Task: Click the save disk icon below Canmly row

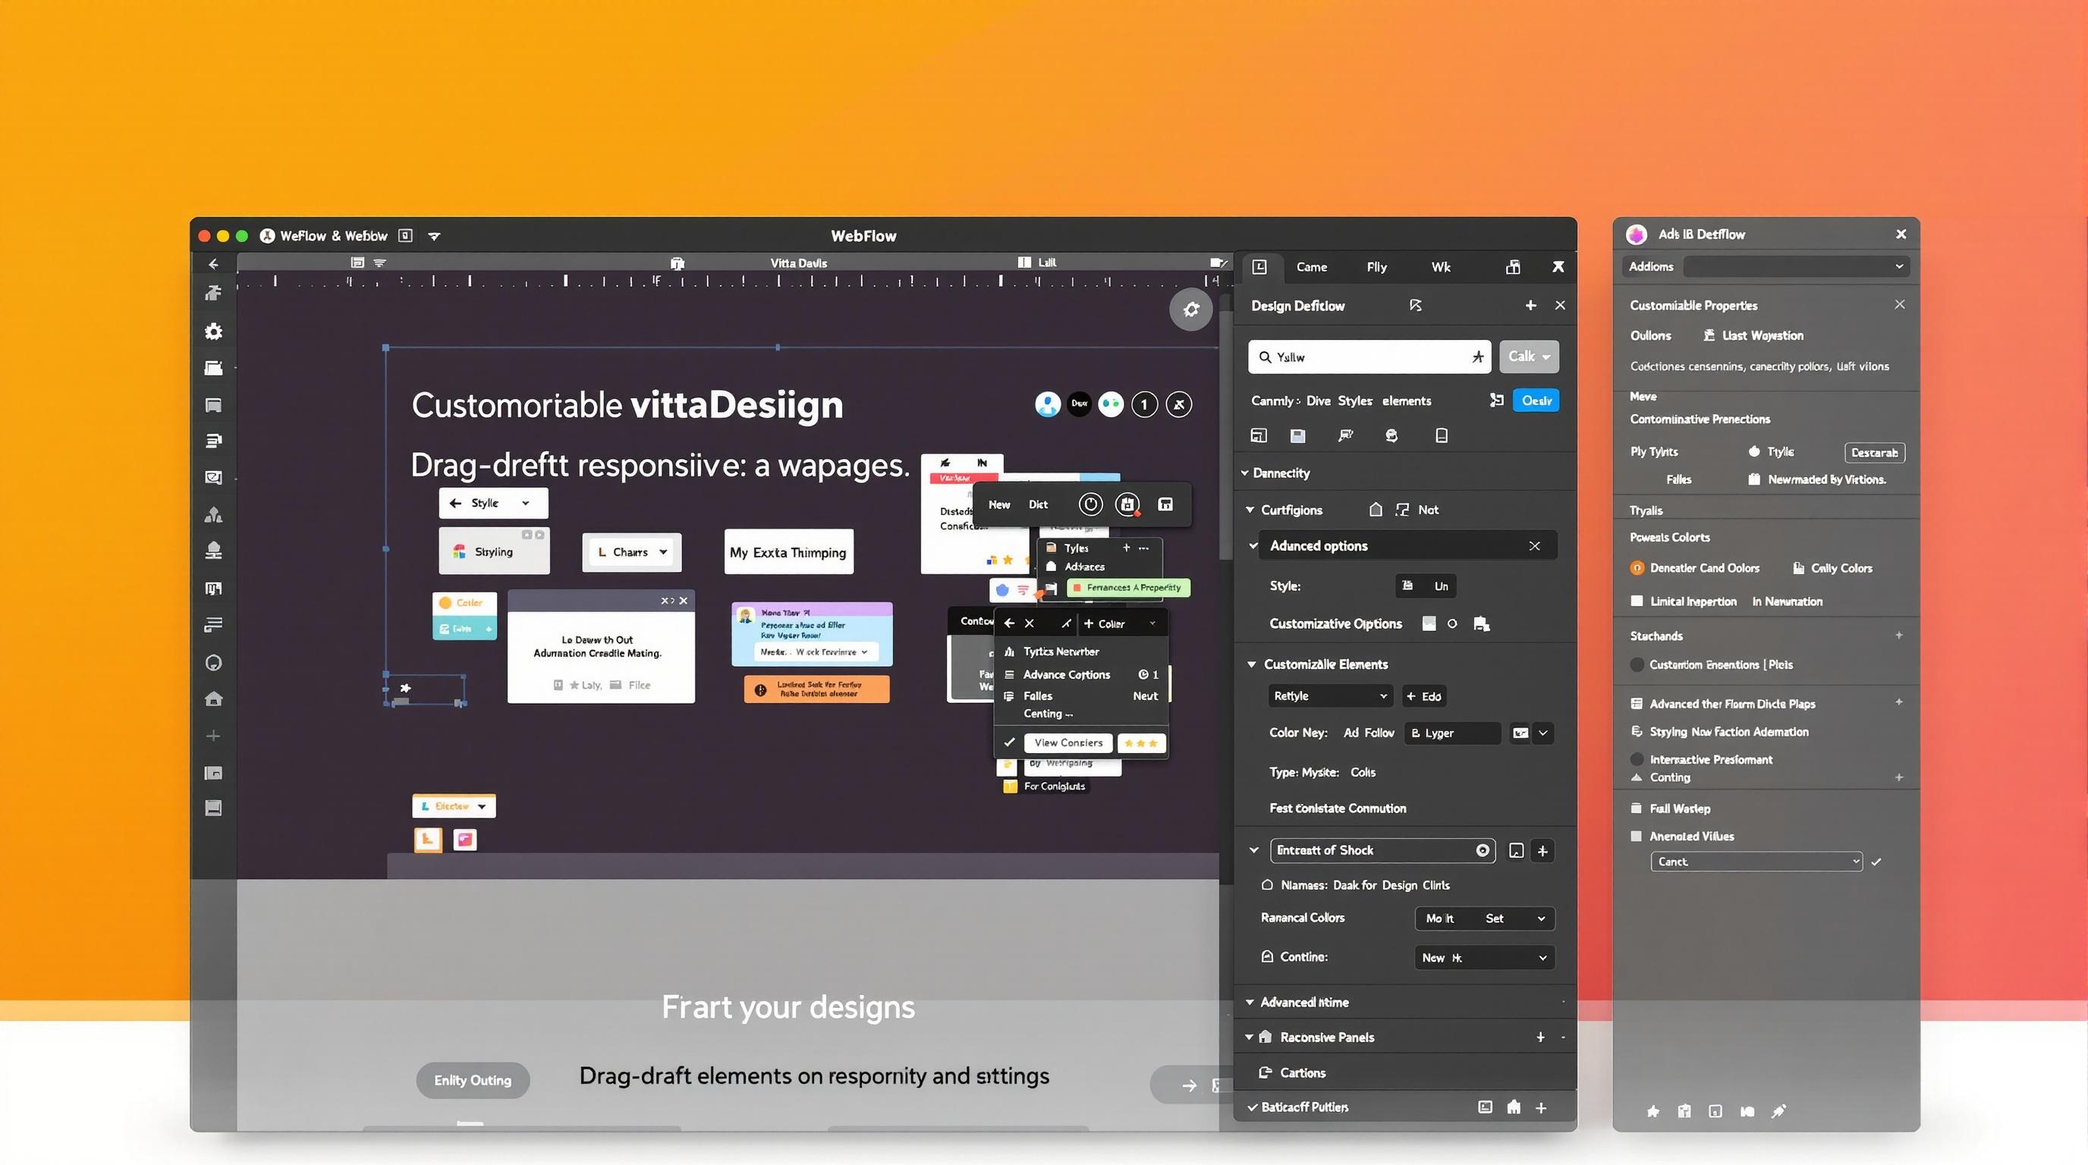Action: click(1297, 436)
